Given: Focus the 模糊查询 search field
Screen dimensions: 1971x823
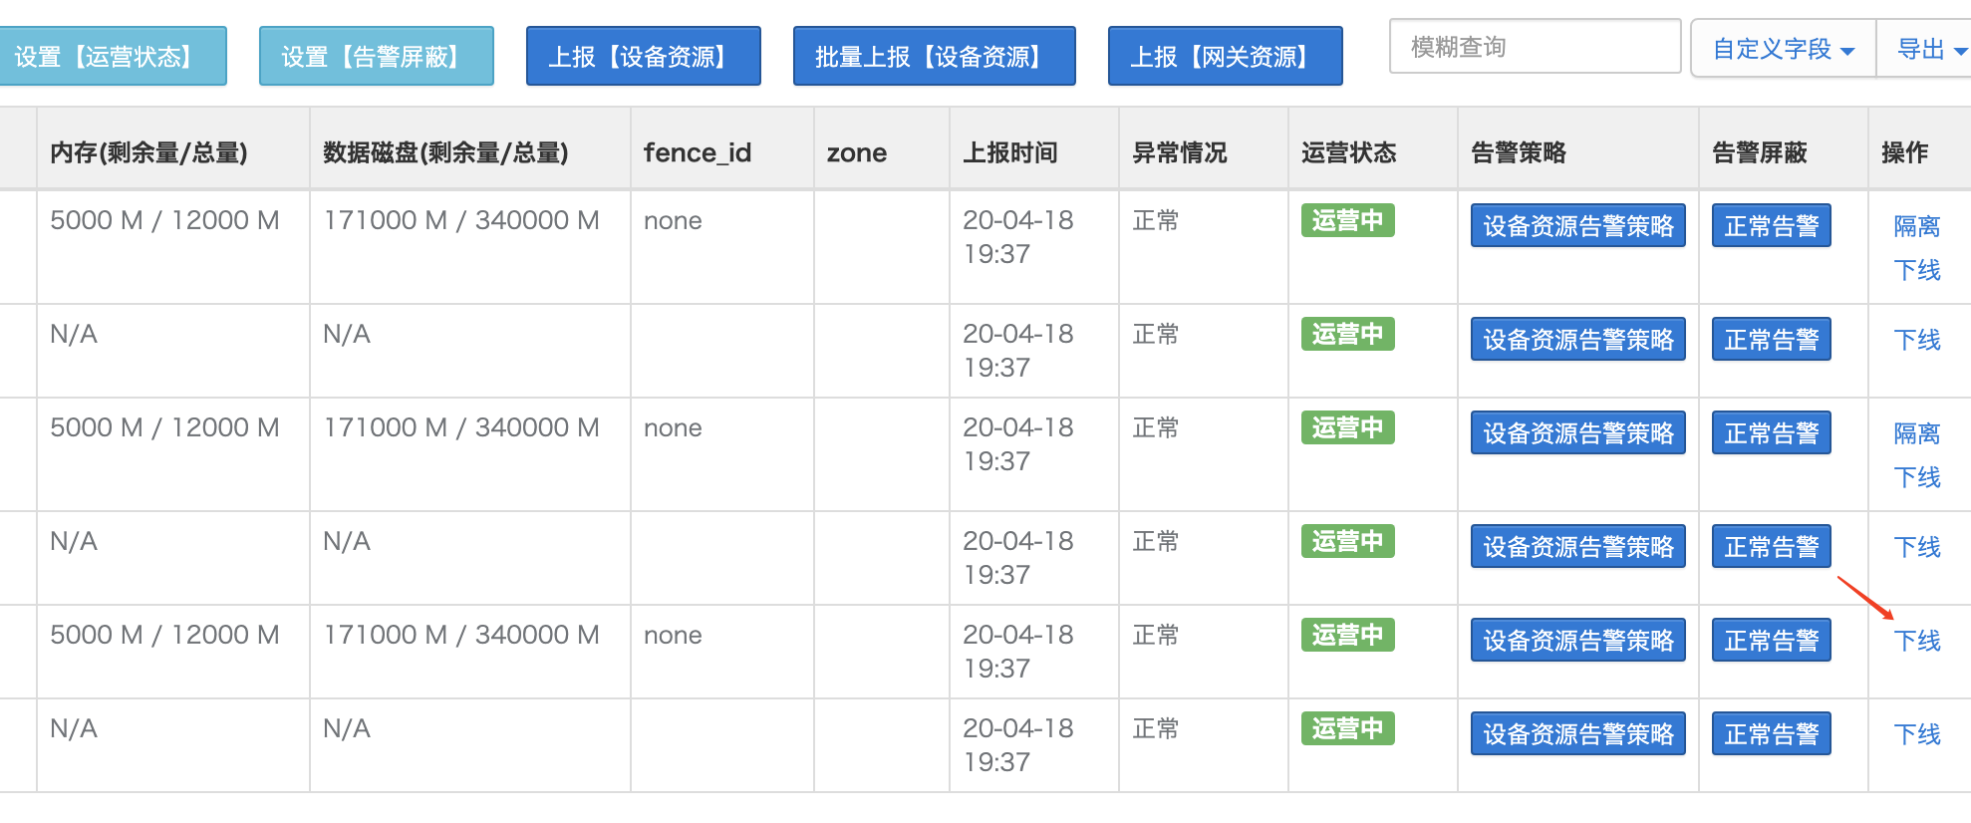Looking at the screenshot, I should tap(1534, 47).
